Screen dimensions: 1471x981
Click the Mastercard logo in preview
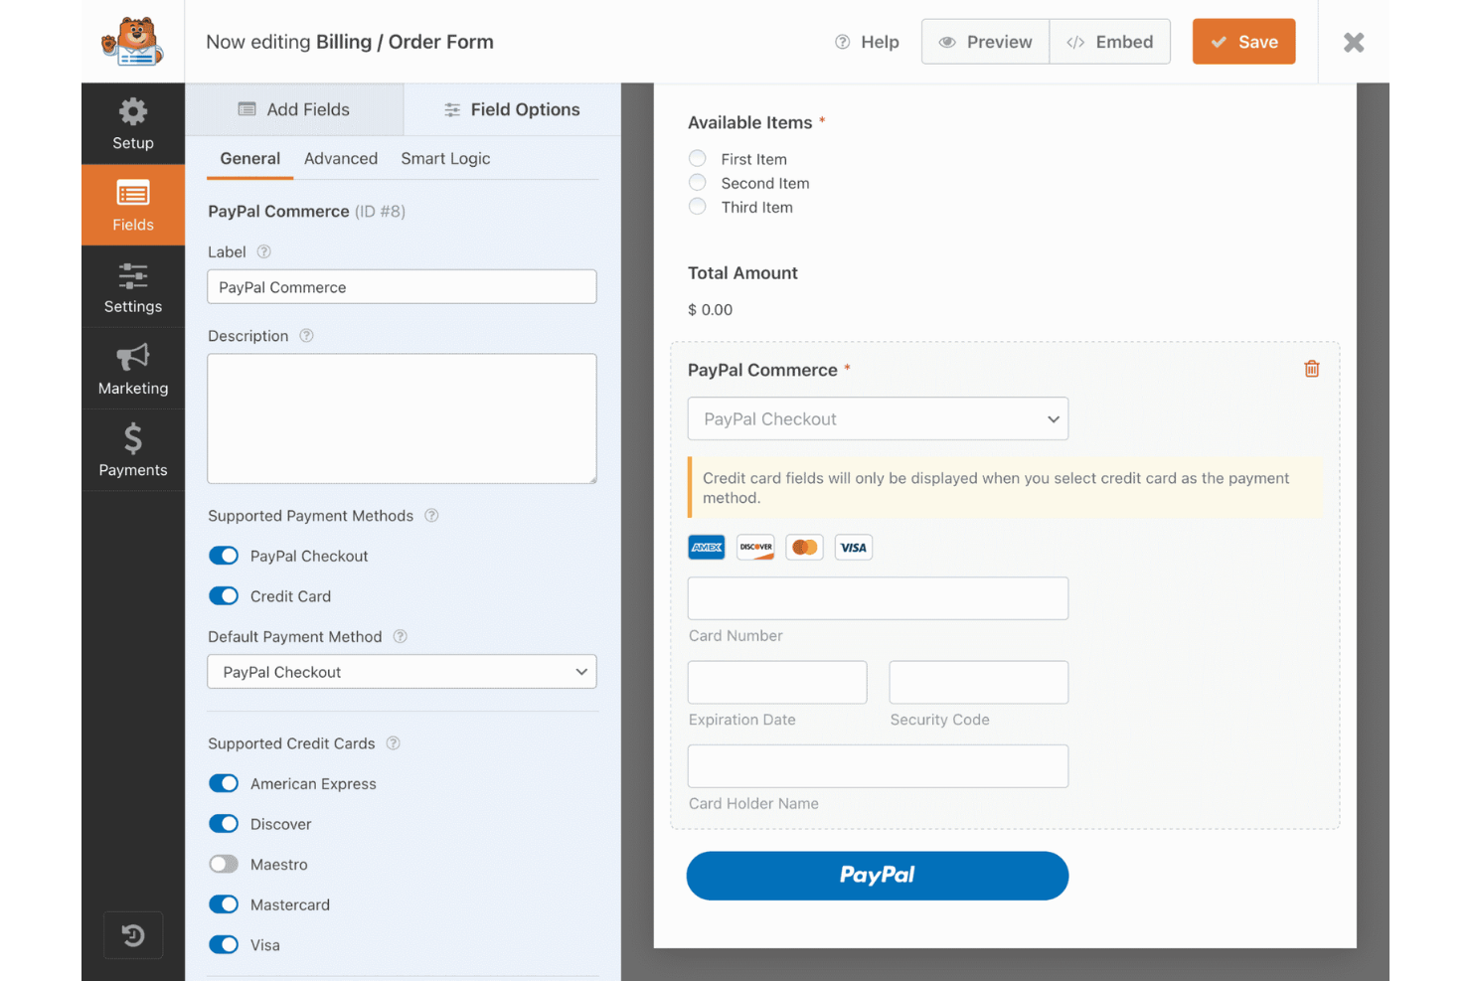click(805, 548)
